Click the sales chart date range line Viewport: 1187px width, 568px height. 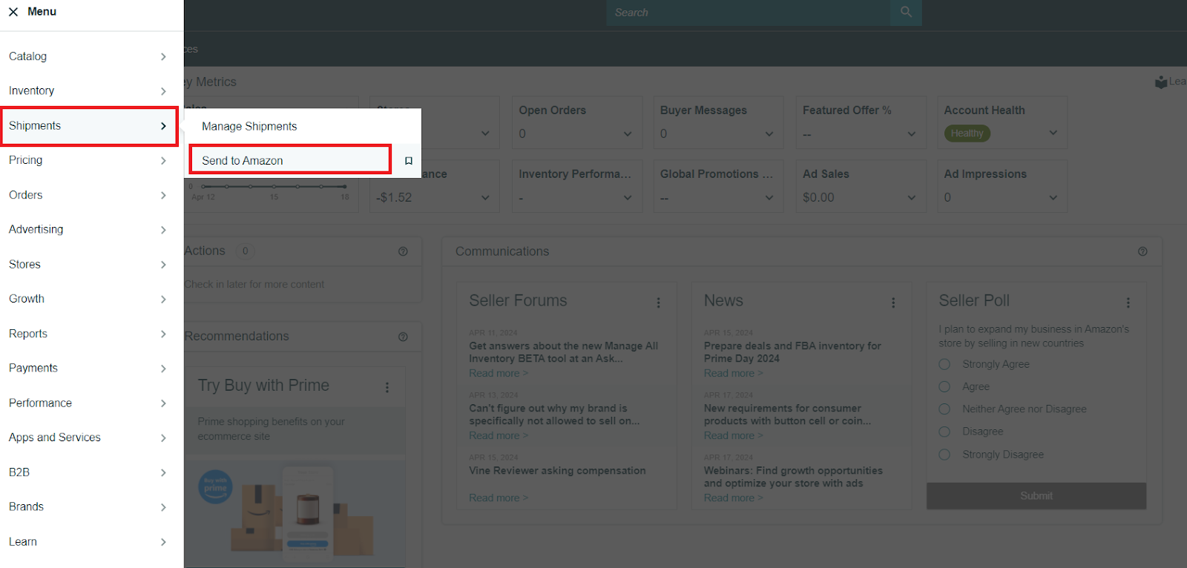click(274, 186)
